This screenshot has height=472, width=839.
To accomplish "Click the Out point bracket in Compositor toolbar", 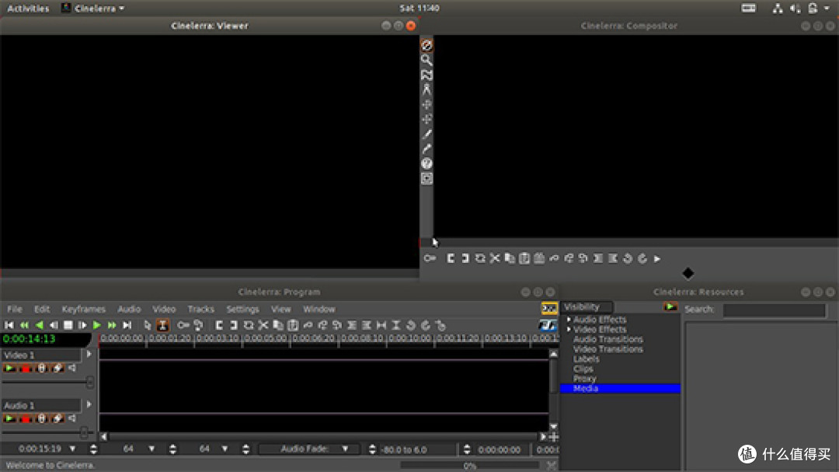I will [465, 259].
